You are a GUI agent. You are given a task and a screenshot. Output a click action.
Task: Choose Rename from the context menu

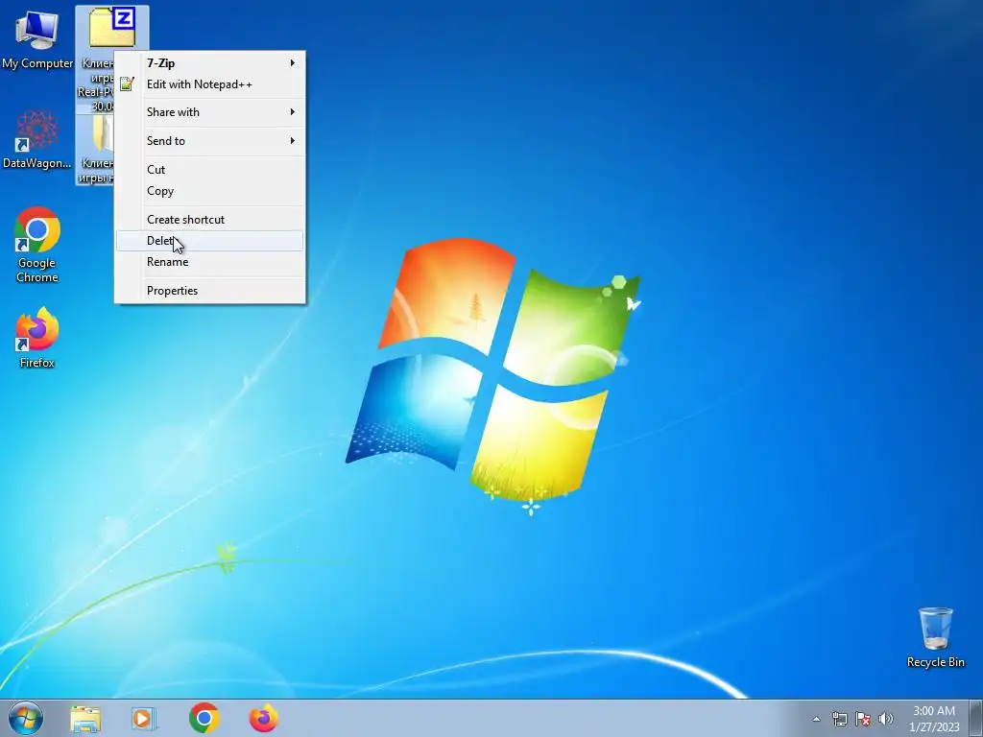click(x=210, y=262)
